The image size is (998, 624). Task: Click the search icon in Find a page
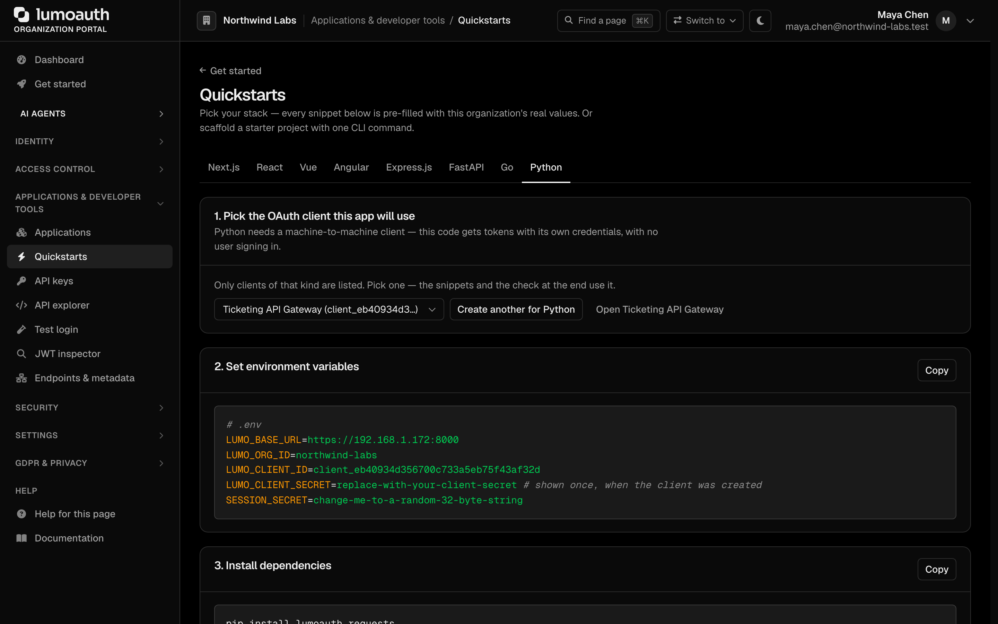click(x=569, y=20)
